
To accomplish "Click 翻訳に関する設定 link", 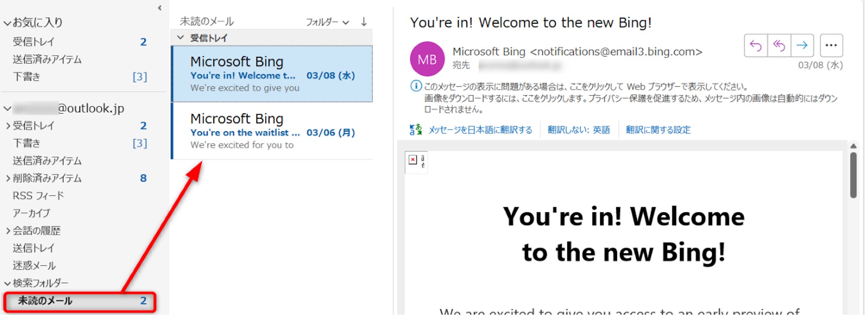I will coord(658,130).
